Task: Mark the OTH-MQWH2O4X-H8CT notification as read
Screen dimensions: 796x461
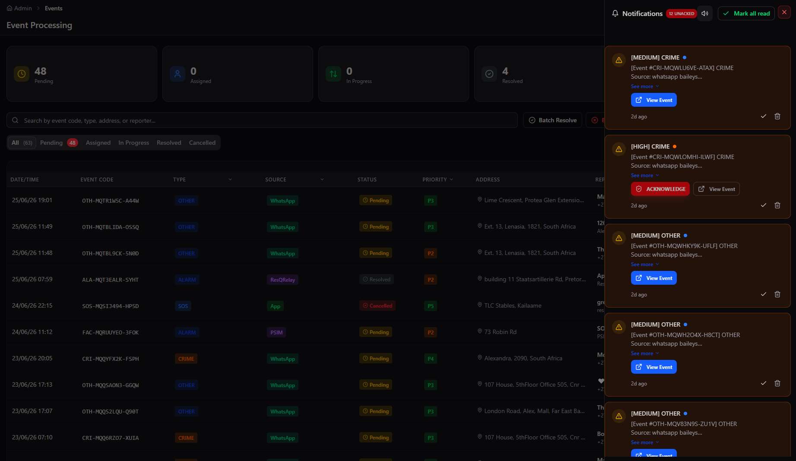Action: coord(764,383)
